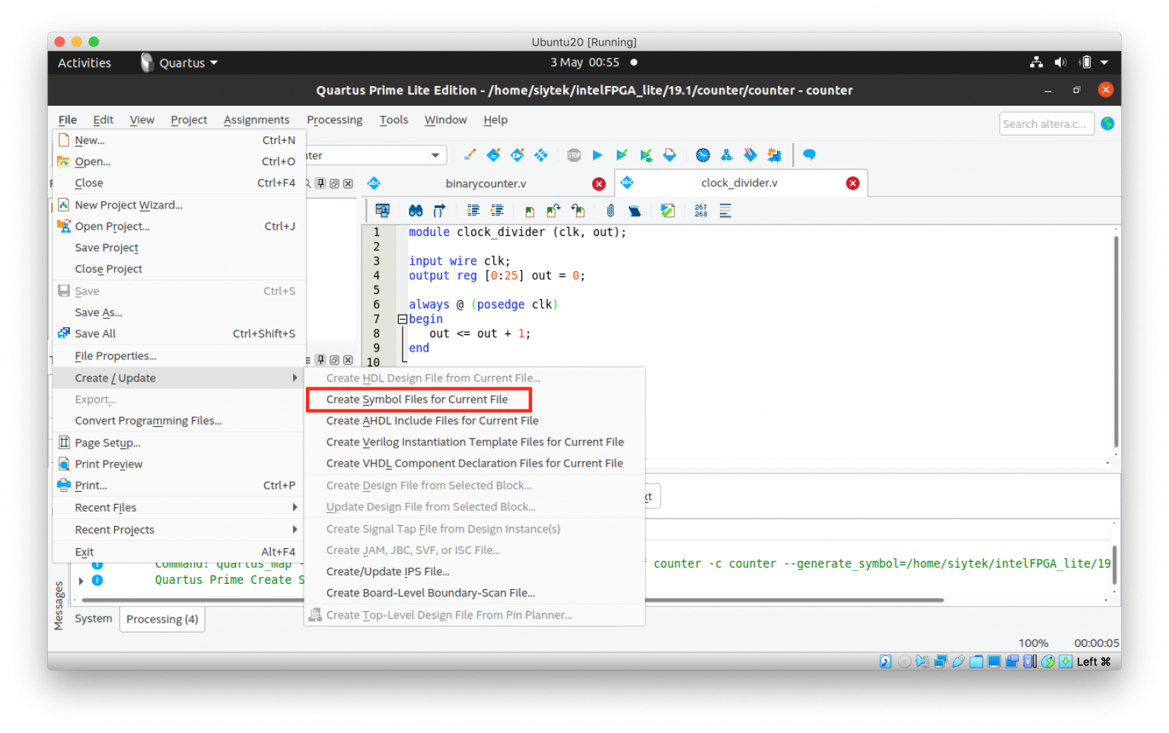
Task: Expand the Create / Update submenu arrow
Action: (295, 377)
